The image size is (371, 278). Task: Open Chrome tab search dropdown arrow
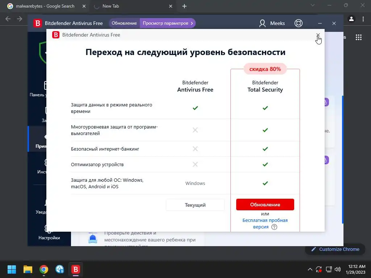[313, 5]
